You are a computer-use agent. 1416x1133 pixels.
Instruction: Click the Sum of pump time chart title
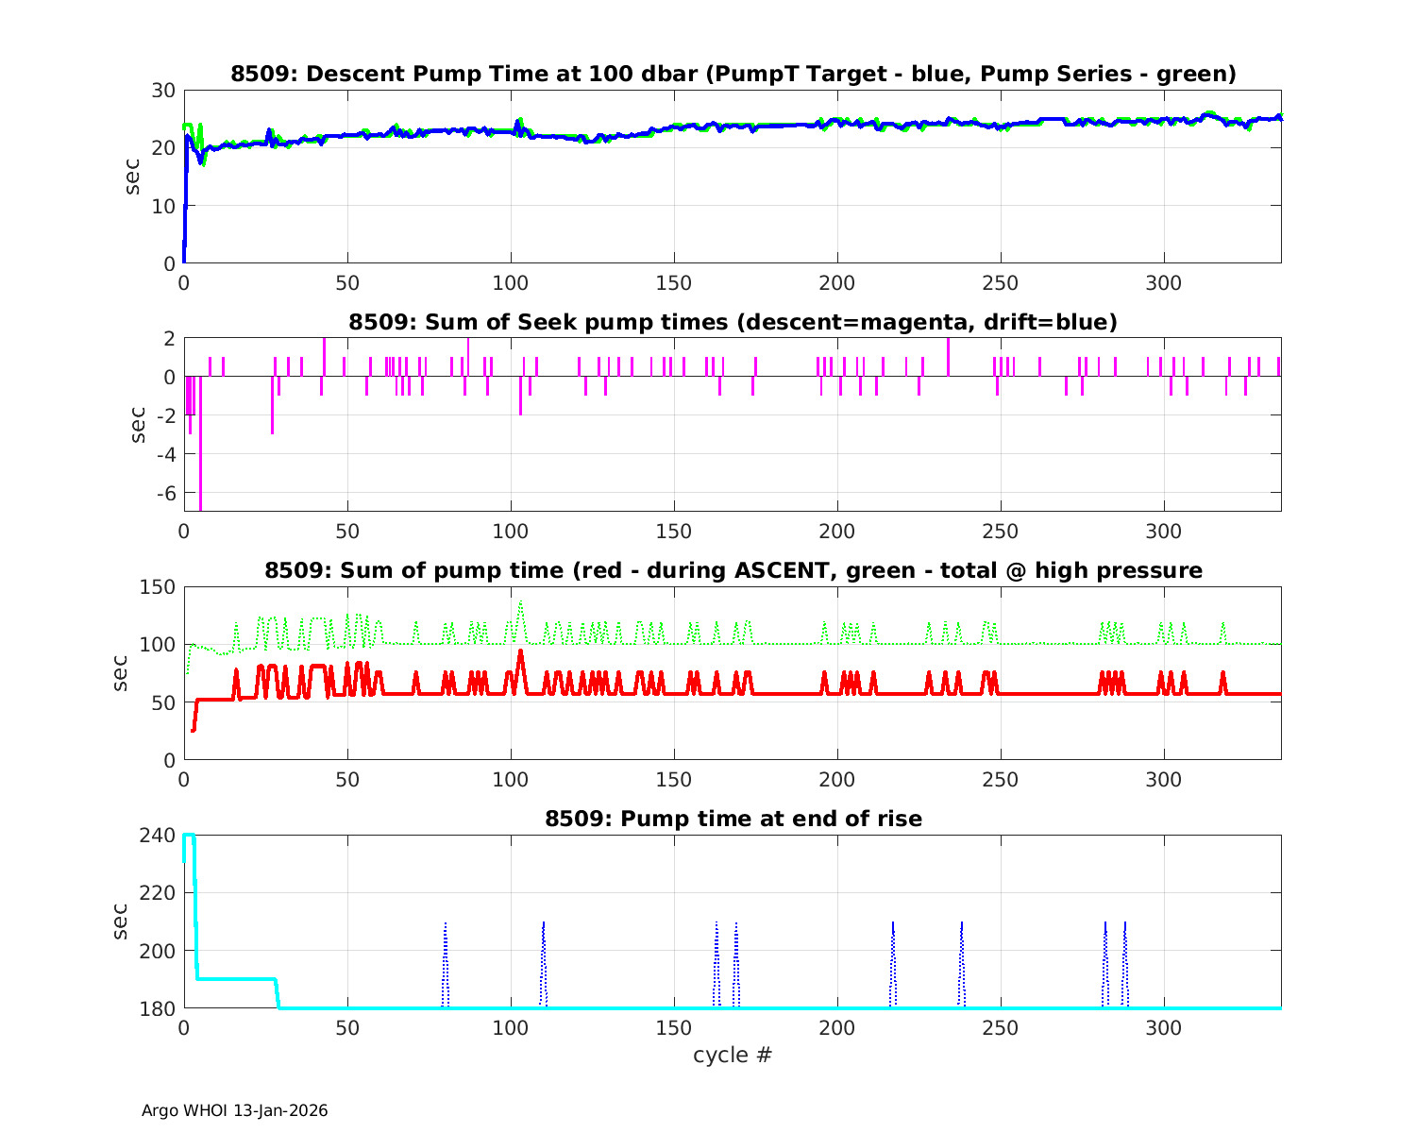(x=733, y=570)
